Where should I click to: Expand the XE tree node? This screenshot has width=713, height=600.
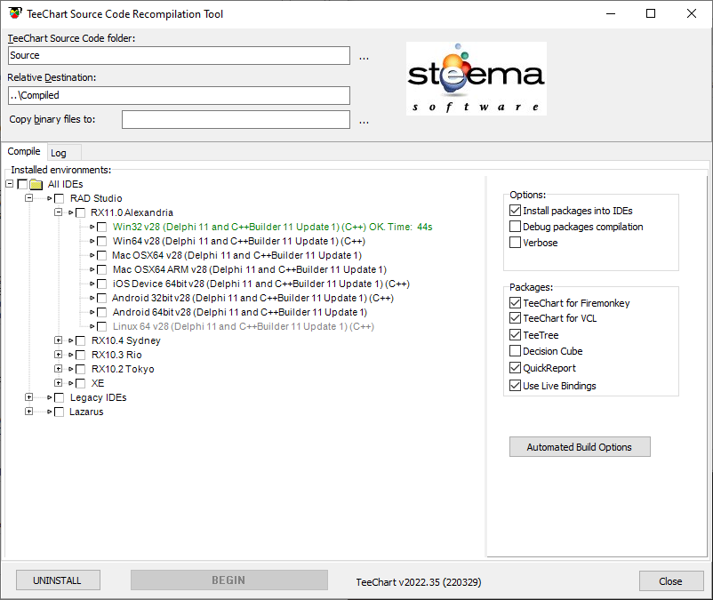coord(58,383)
